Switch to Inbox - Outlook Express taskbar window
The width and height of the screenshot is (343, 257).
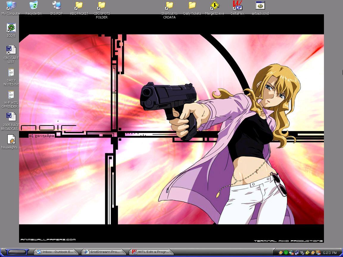(56, 252)
